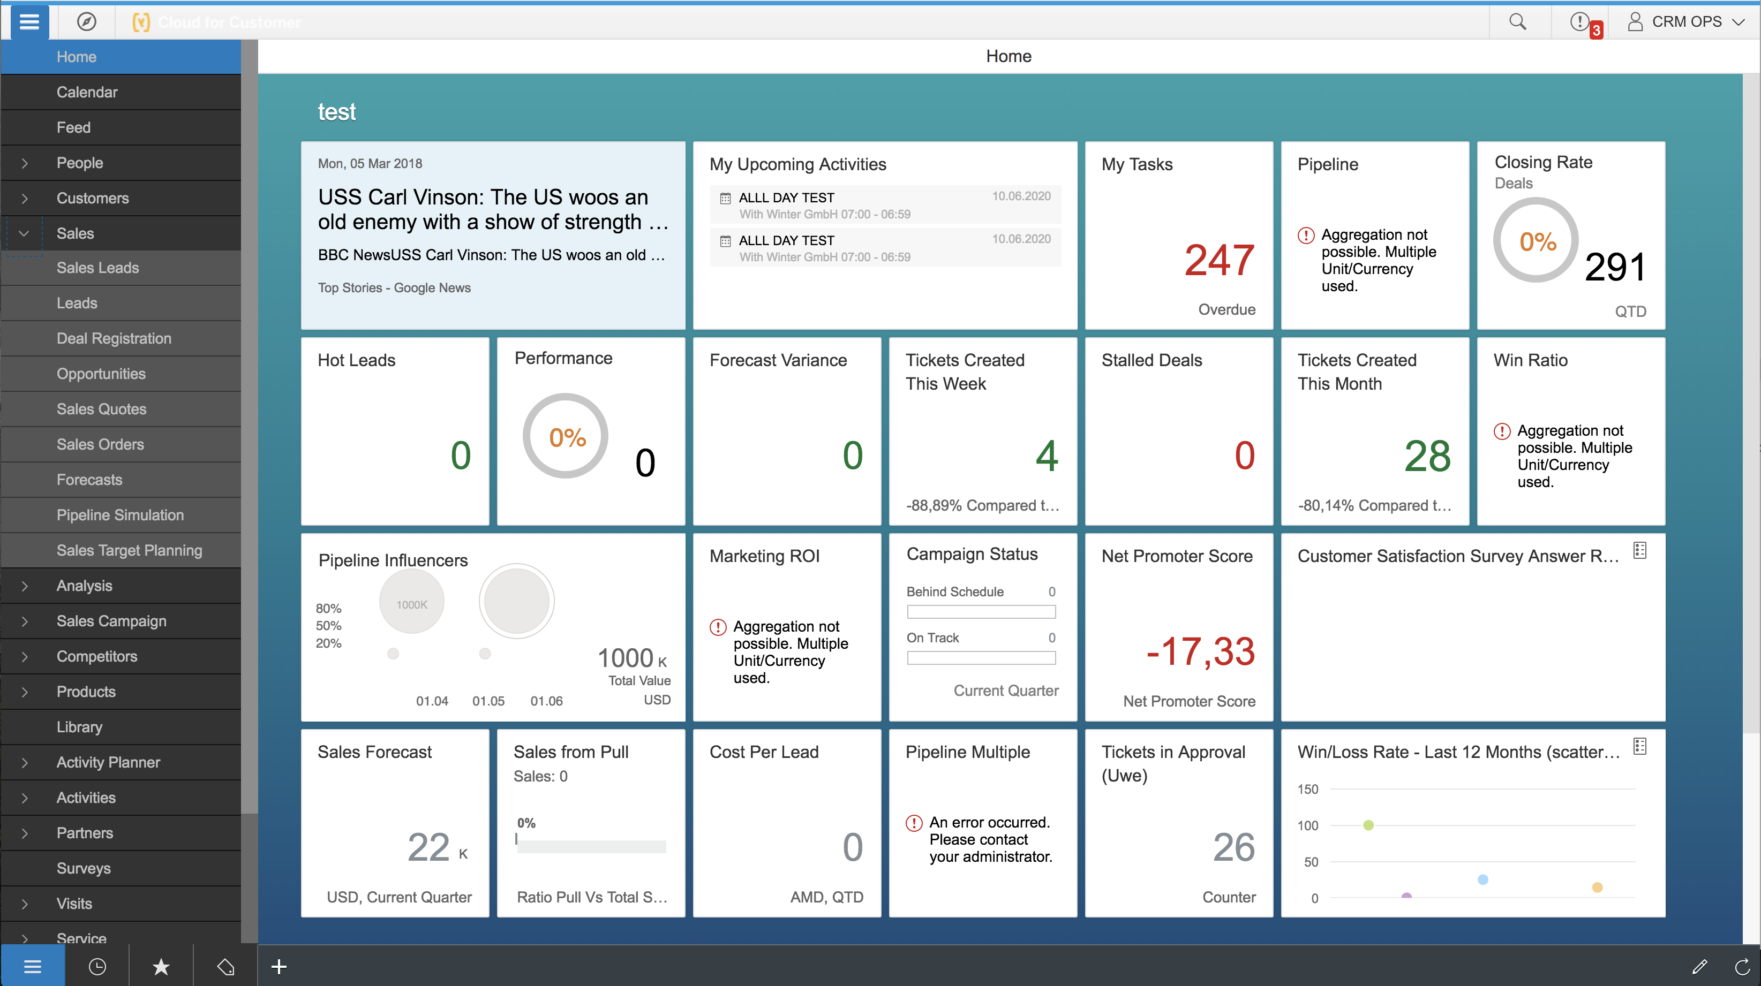Click the plus add icon in bottom bar
1761x986 pixels.
(x=279, y=966)
